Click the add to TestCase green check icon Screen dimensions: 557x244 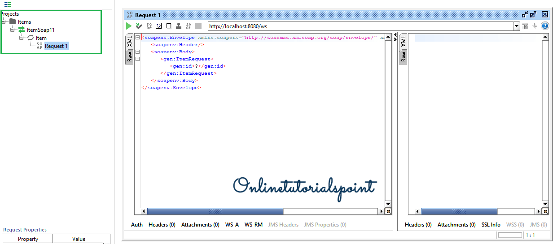[x=139, y=26]
